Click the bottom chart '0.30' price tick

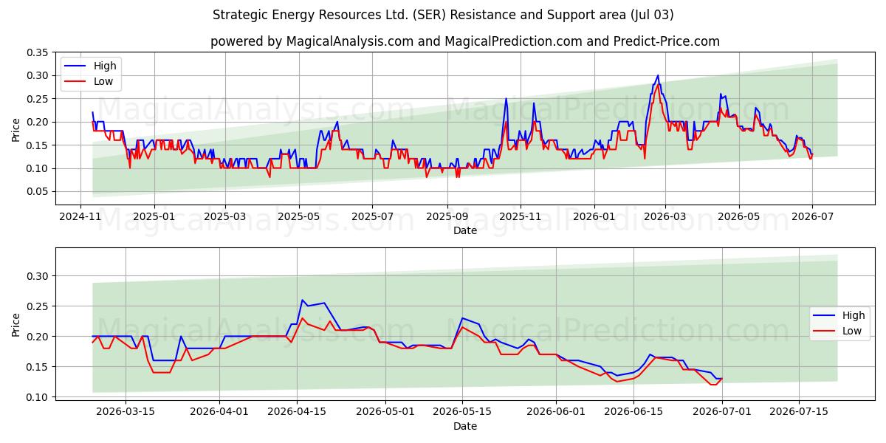pyautogui.click(x=38, y=276)
